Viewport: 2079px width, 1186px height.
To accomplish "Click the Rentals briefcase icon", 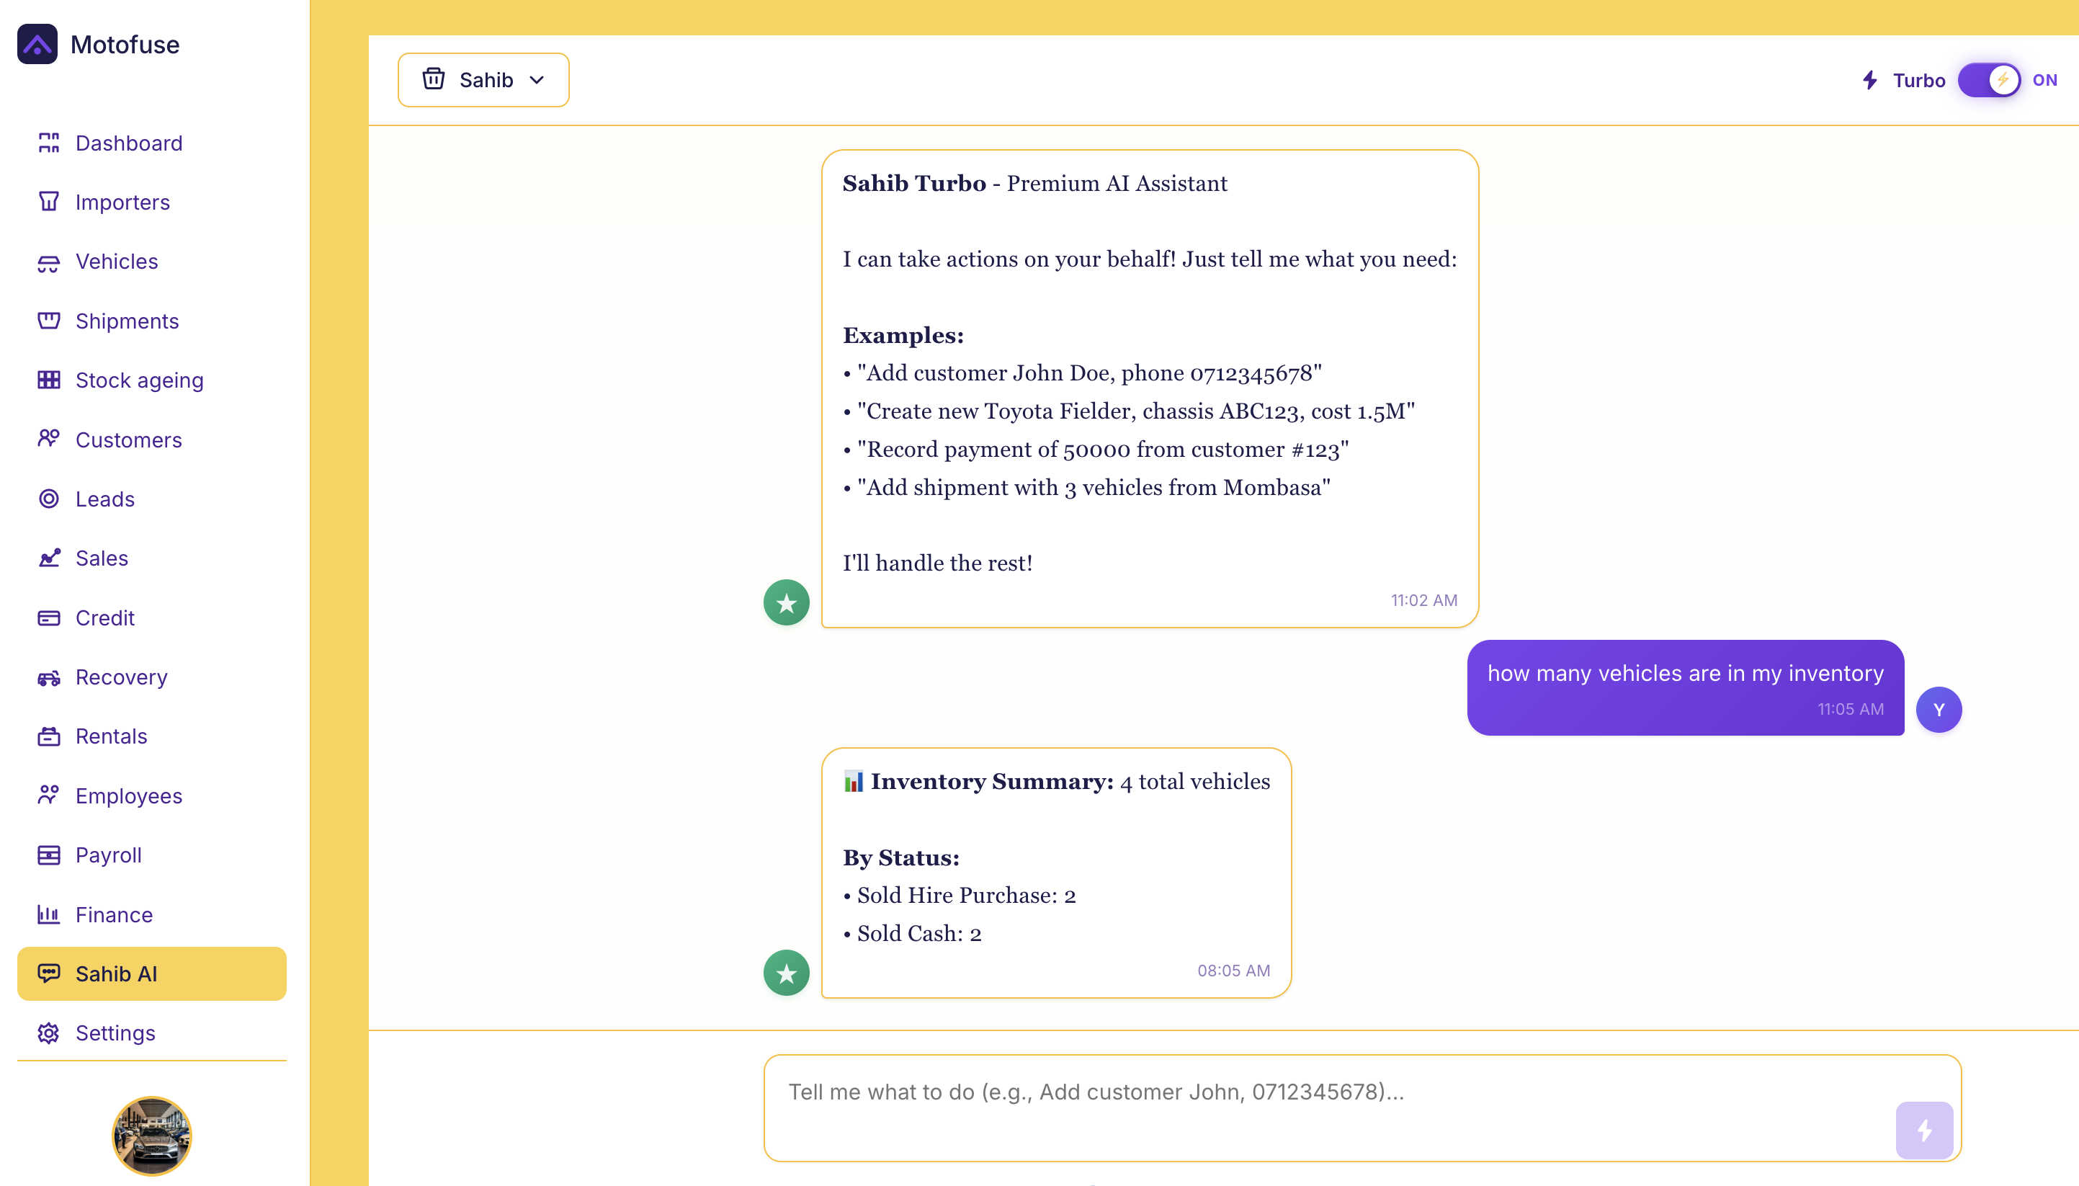I will [49, 736].
